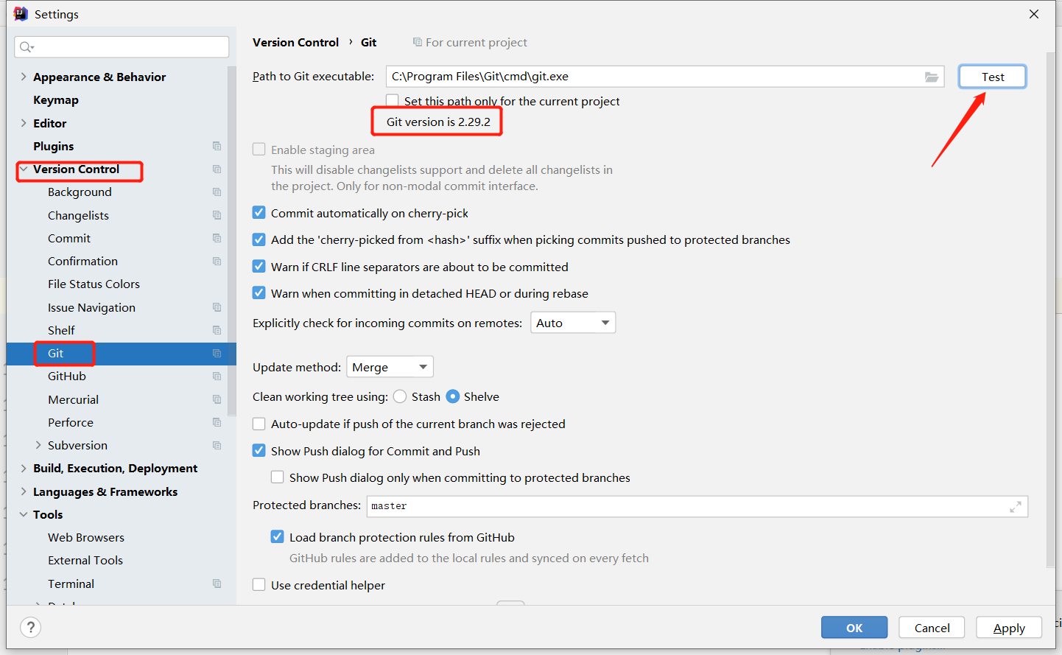Select External Tools under Tools
This screenshot has height=655, width=1062.
coord(85,560)
